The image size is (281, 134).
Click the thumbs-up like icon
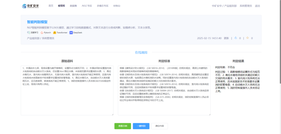point(236,38)
